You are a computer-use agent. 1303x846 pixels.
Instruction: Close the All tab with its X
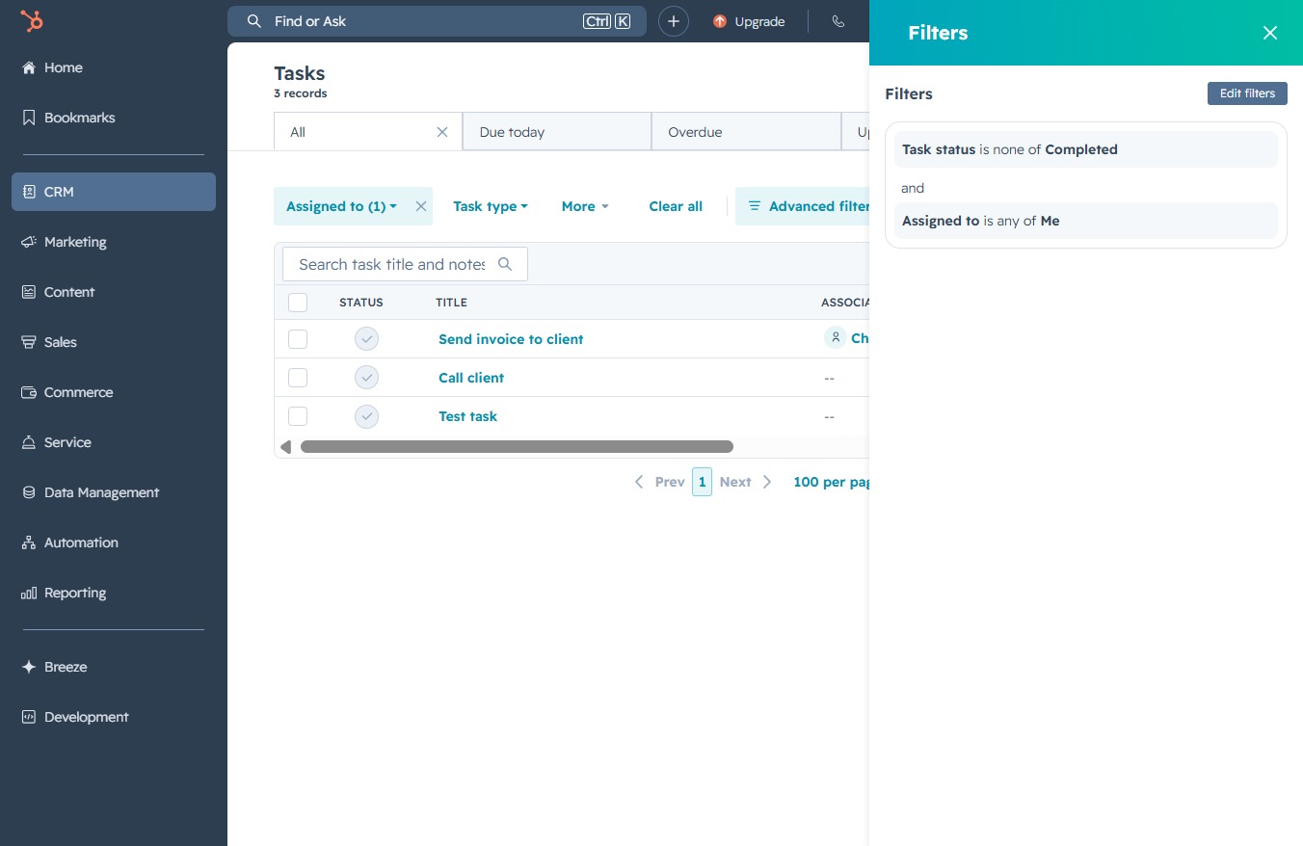click(x=442, y=132)
